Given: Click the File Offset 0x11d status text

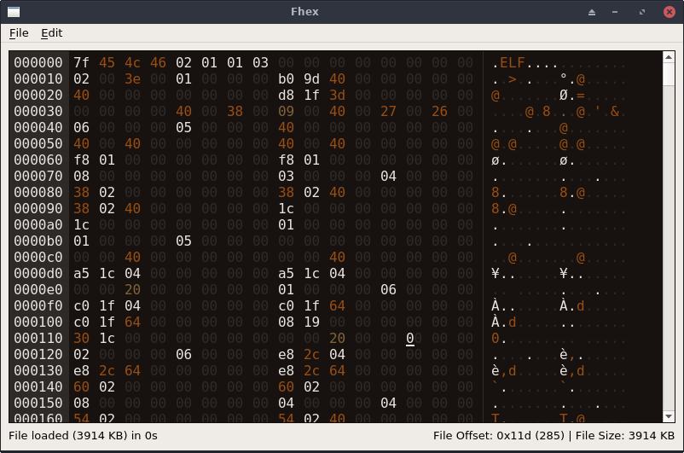Looking at the screenshot, I should (x=499, y=436).
